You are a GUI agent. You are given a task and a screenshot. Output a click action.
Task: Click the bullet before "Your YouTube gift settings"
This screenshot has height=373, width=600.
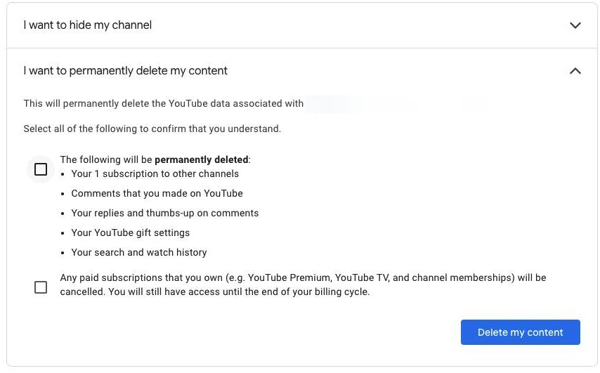click(63, 233)
